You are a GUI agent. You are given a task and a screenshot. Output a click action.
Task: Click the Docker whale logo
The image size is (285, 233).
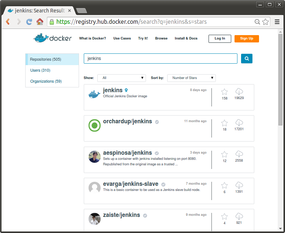pos(52,38)
